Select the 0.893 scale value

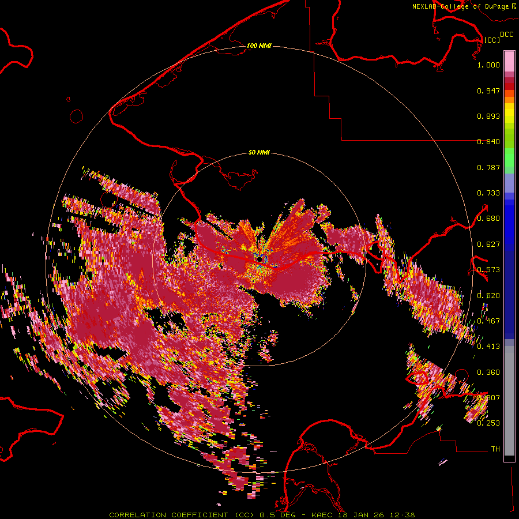pyautogui.click(x=488, y=116)
